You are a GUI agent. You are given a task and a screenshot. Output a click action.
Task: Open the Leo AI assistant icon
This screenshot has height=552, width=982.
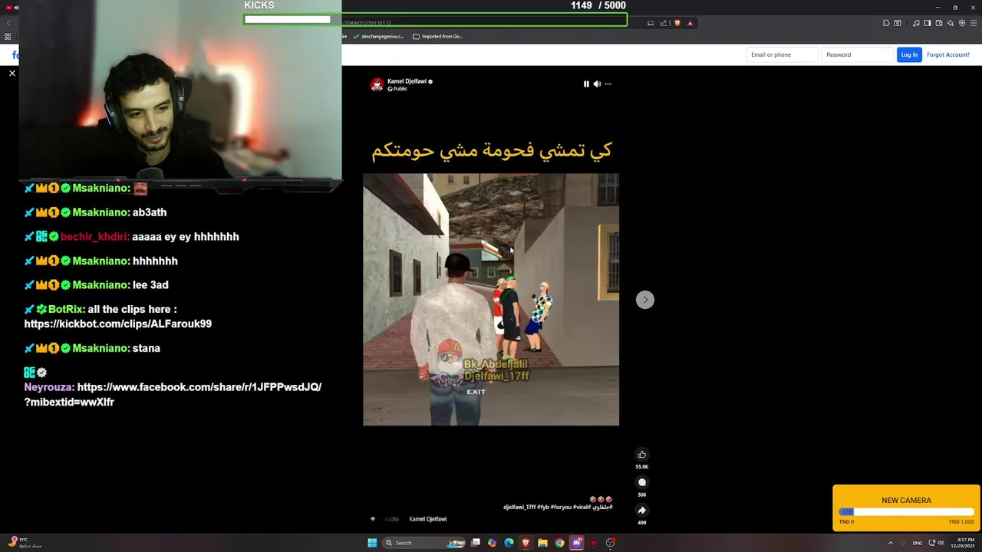tap(951, 23)
